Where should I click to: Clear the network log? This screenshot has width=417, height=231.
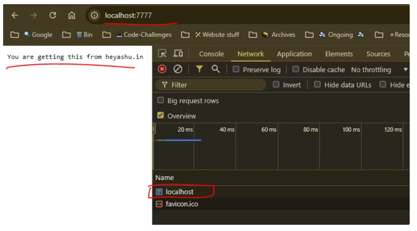[177, 69]
